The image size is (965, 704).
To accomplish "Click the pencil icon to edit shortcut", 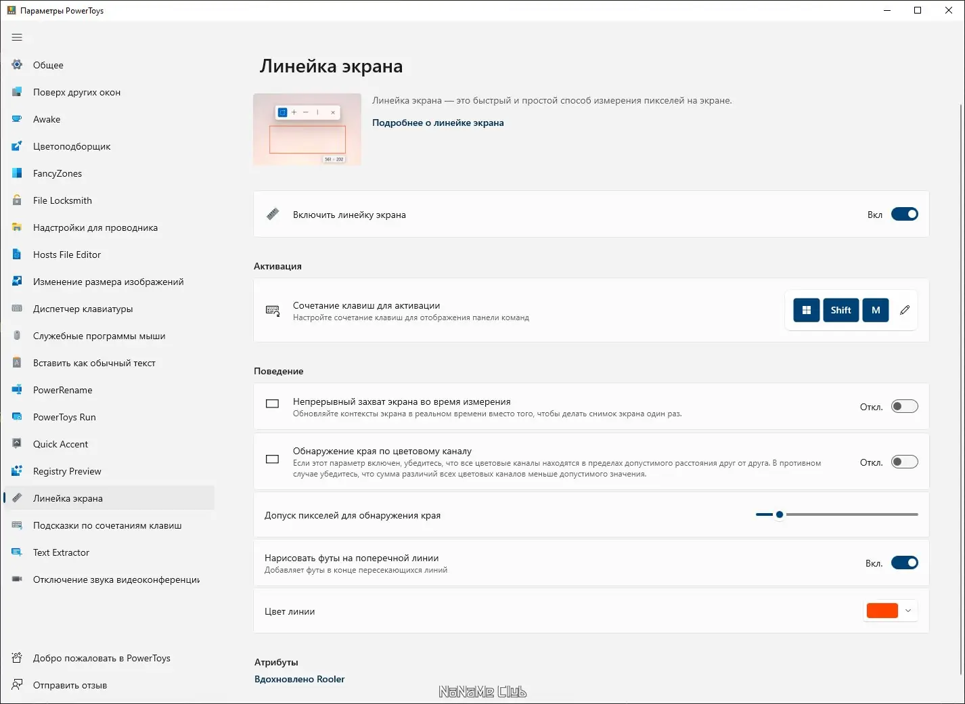I will point(905,310).
